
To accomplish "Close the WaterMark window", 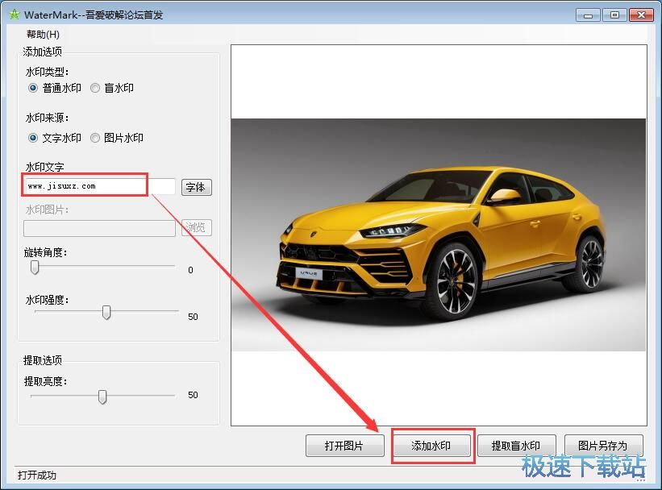I will [x=641, y=15].
